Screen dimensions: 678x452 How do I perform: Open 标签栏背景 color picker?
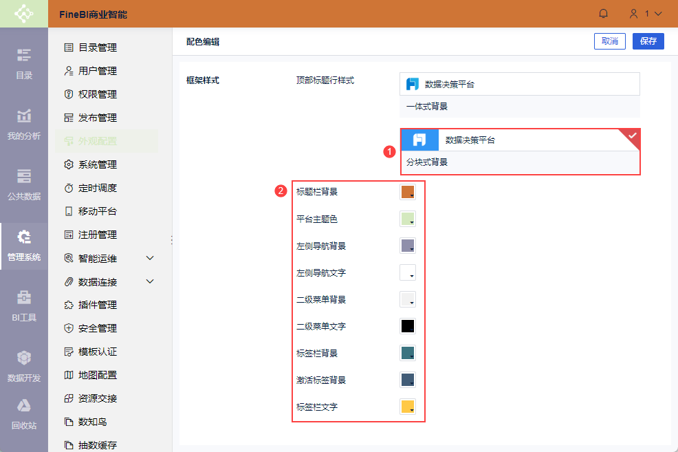coord(408,353)
